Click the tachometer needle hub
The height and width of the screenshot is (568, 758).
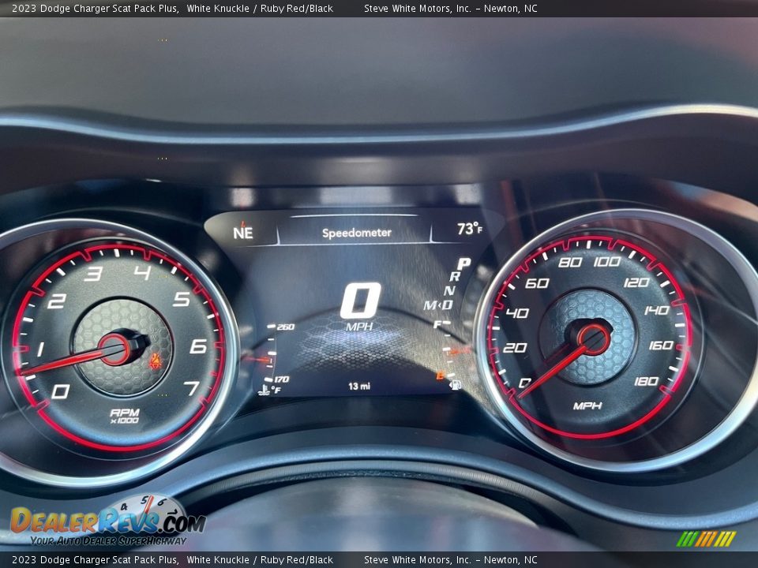pyautogui.click(x=115, y=349)
